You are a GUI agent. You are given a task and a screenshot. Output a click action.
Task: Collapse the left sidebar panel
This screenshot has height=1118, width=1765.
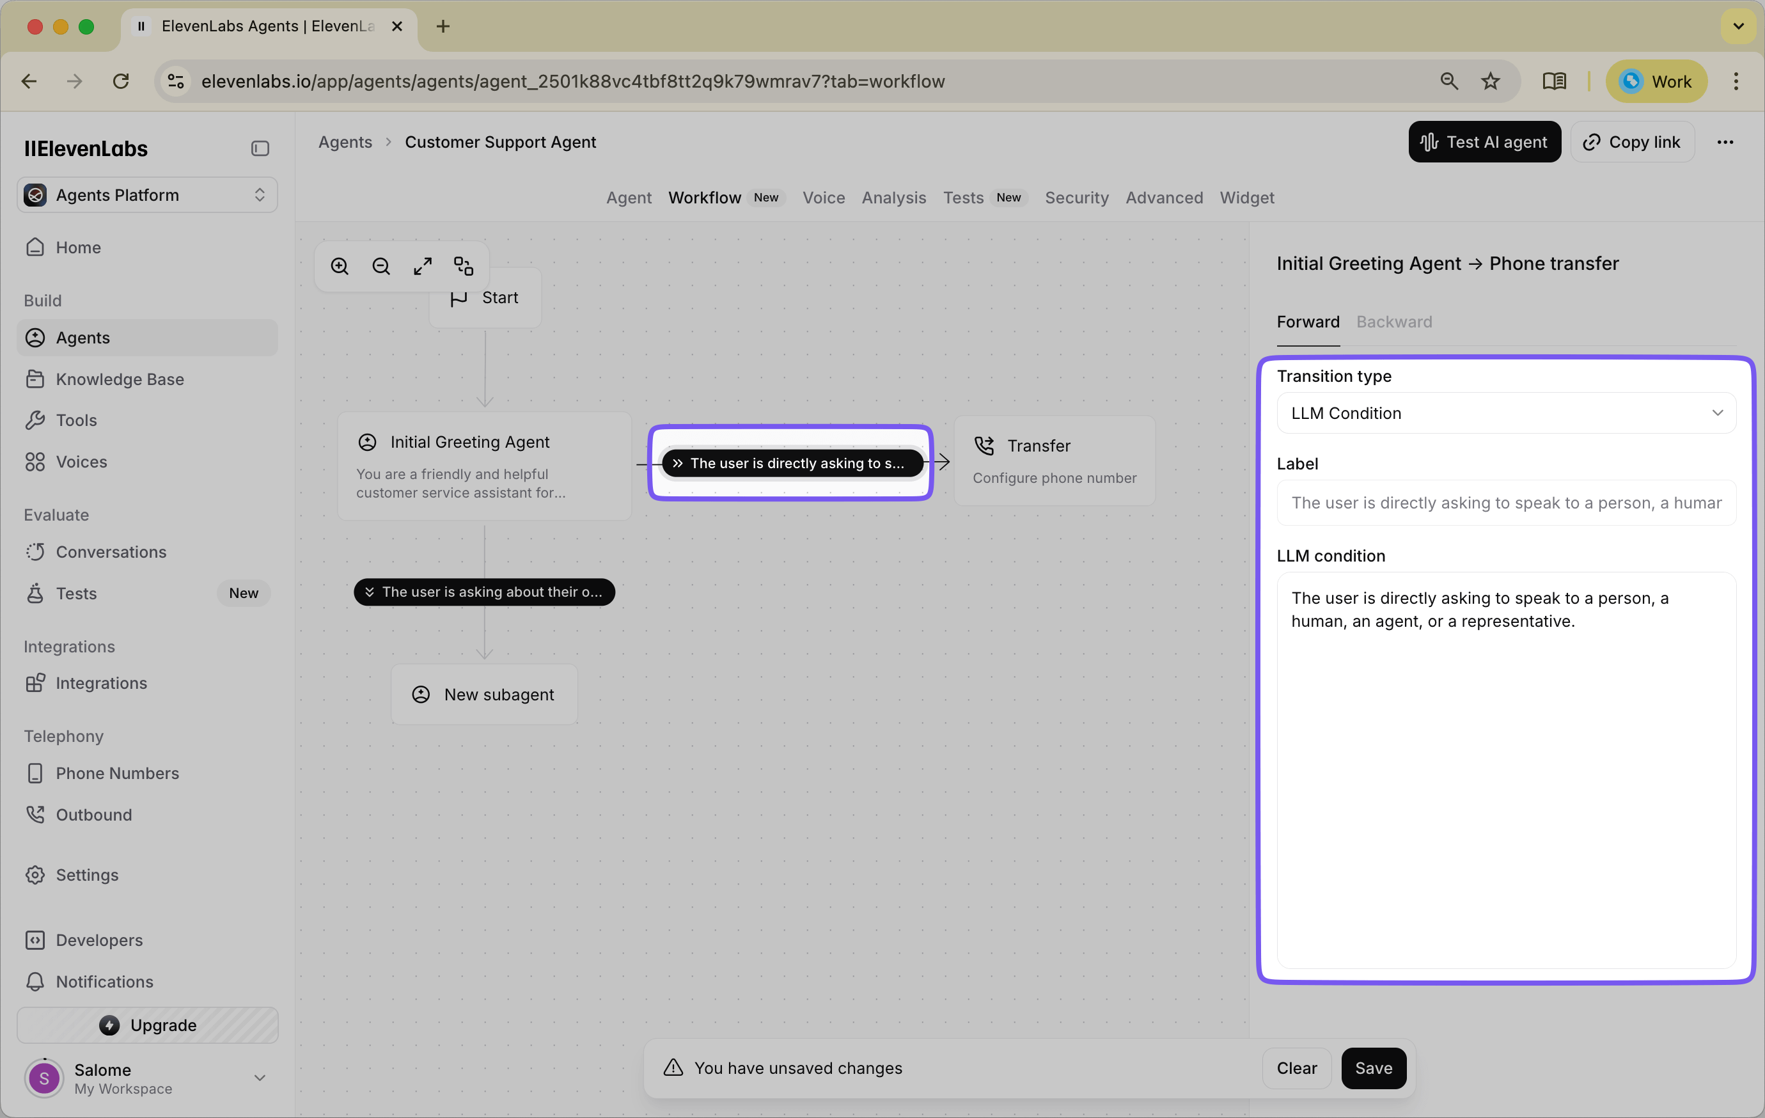(259, 148)
